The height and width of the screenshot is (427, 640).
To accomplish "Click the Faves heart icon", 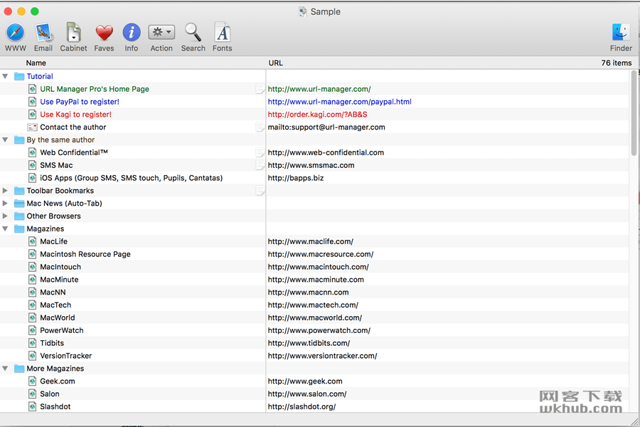I will click(x=104, y=33).
